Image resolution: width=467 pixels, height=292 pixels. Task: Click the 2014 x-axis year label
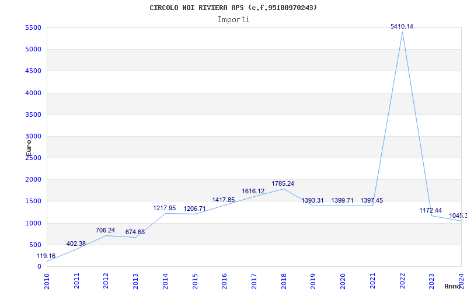(x=165, y=281)
